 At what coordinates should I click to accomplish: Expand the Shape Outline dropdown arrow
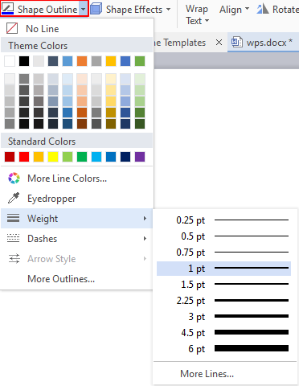[x=84, y=10]
